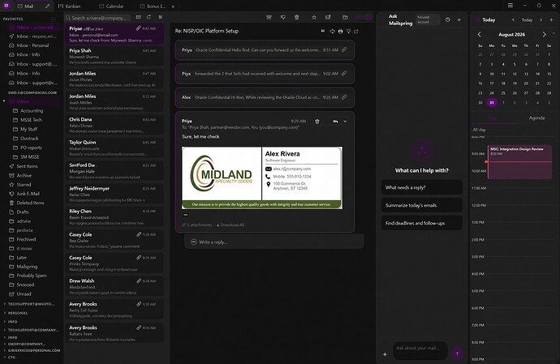
Task: Close the Bonus E... tab
Action: click(173, 6)
